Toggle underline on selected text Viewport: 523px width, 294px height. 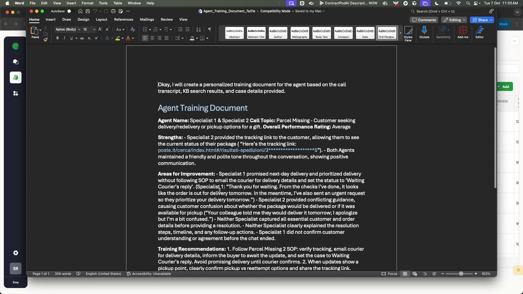71,38
